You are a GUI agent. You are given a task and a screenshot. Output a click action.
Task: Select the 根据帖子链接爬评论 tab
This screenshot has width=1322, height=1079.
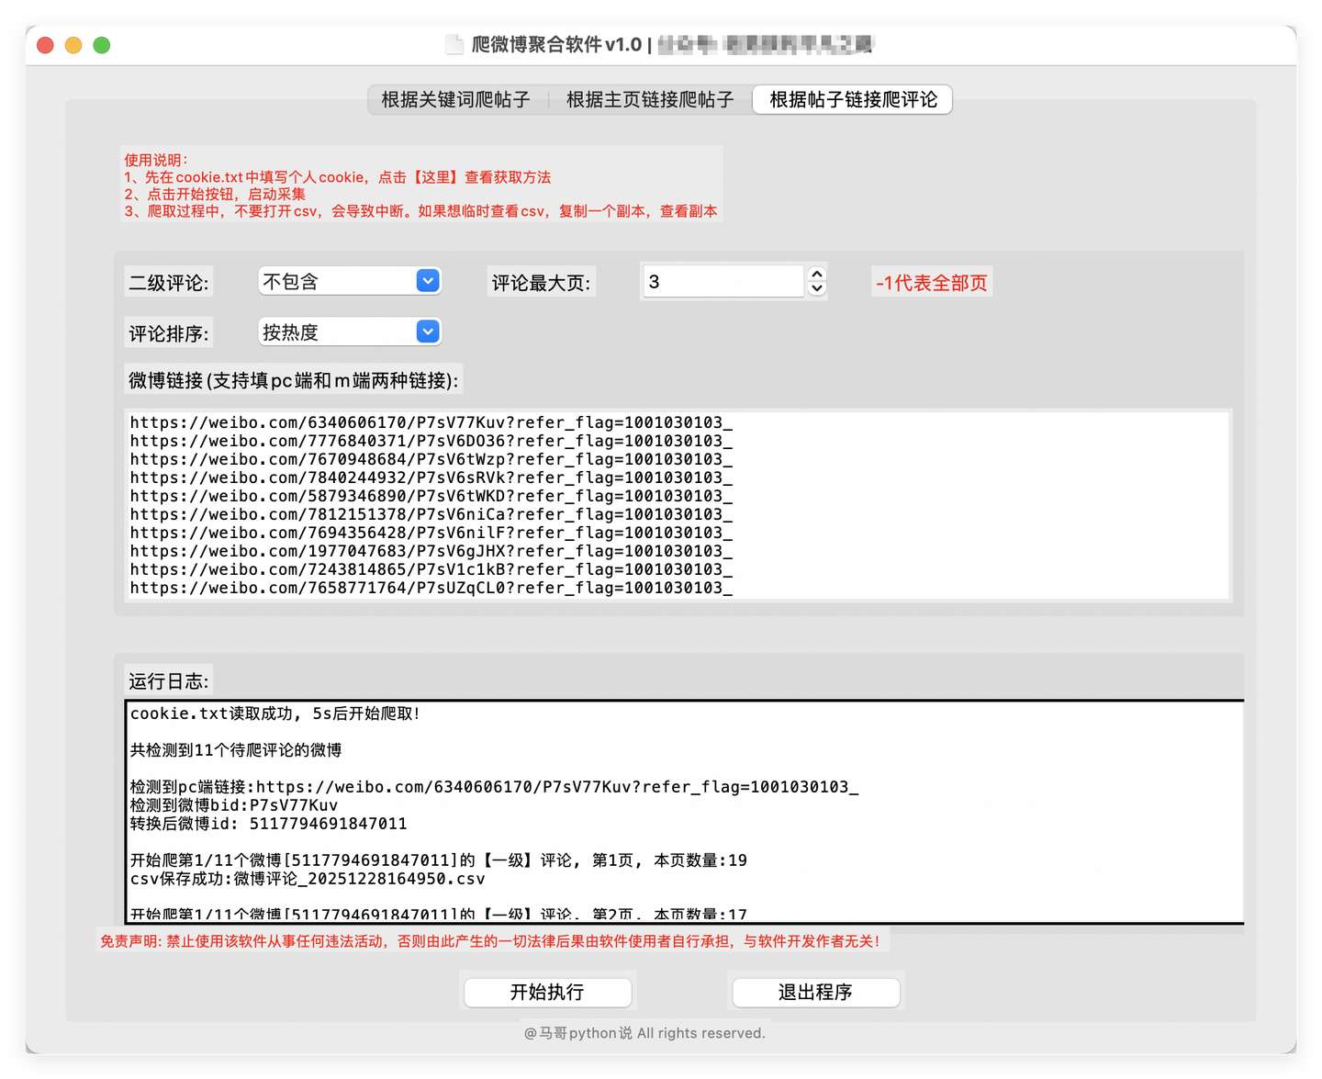[851, 100]
